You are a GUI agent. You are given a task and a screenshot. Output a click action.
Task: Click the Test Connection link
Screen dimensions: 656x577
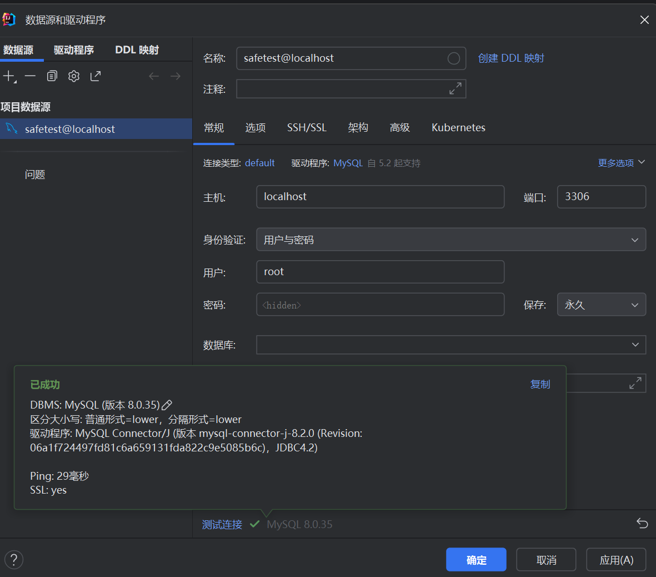coord(222,524)
